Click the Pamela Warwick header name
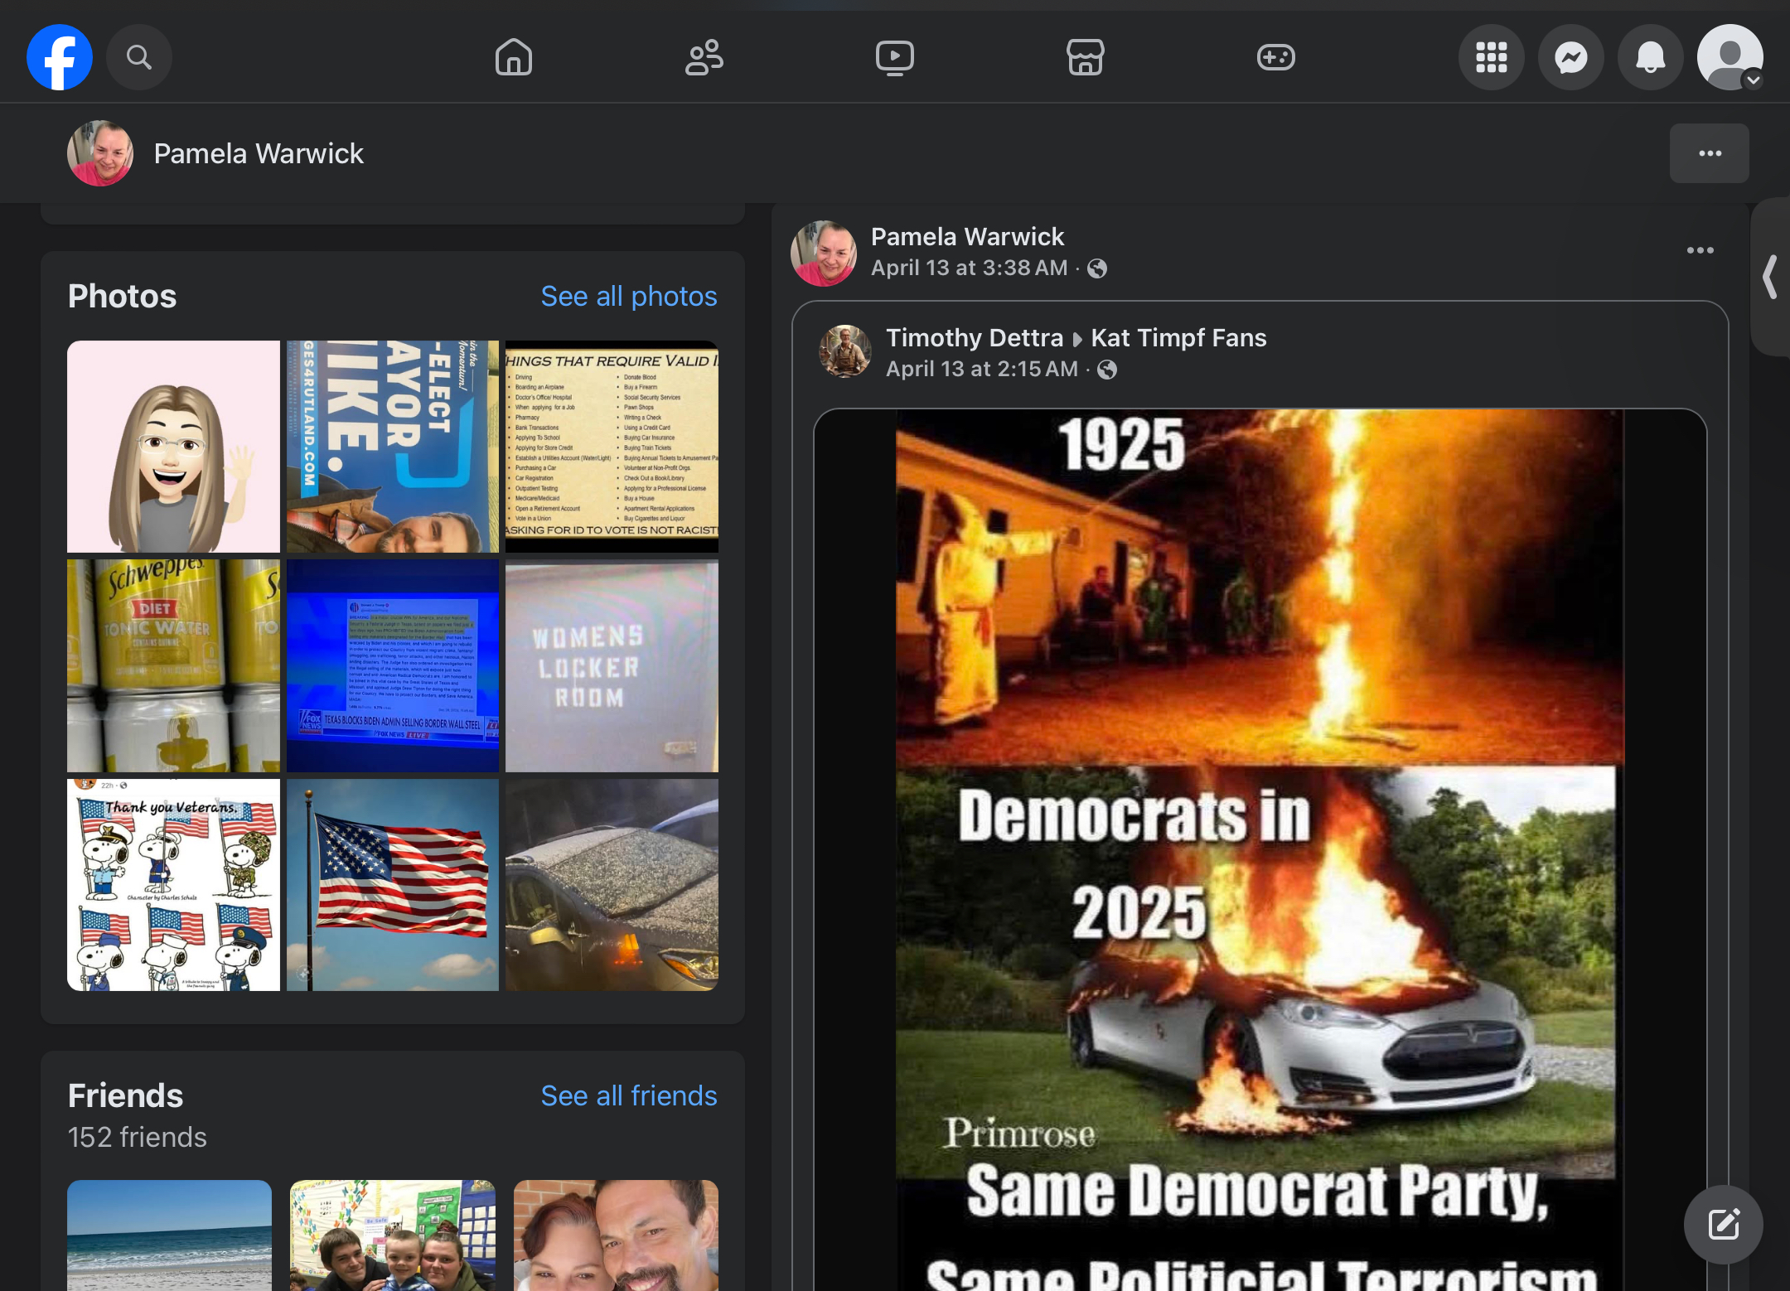 (259, 153)
